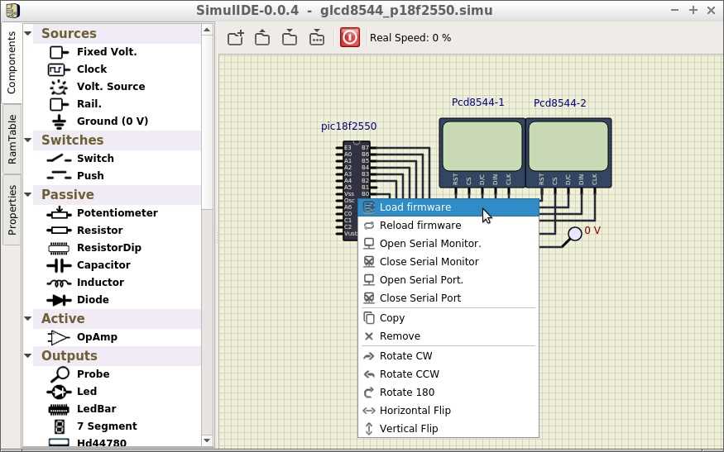
Task: Choose Horizontal Flip from context menu
Action: click(448, 411)
